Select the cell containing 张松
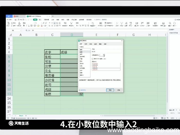Screen dimensions: 180x135 tap(52, 57)
